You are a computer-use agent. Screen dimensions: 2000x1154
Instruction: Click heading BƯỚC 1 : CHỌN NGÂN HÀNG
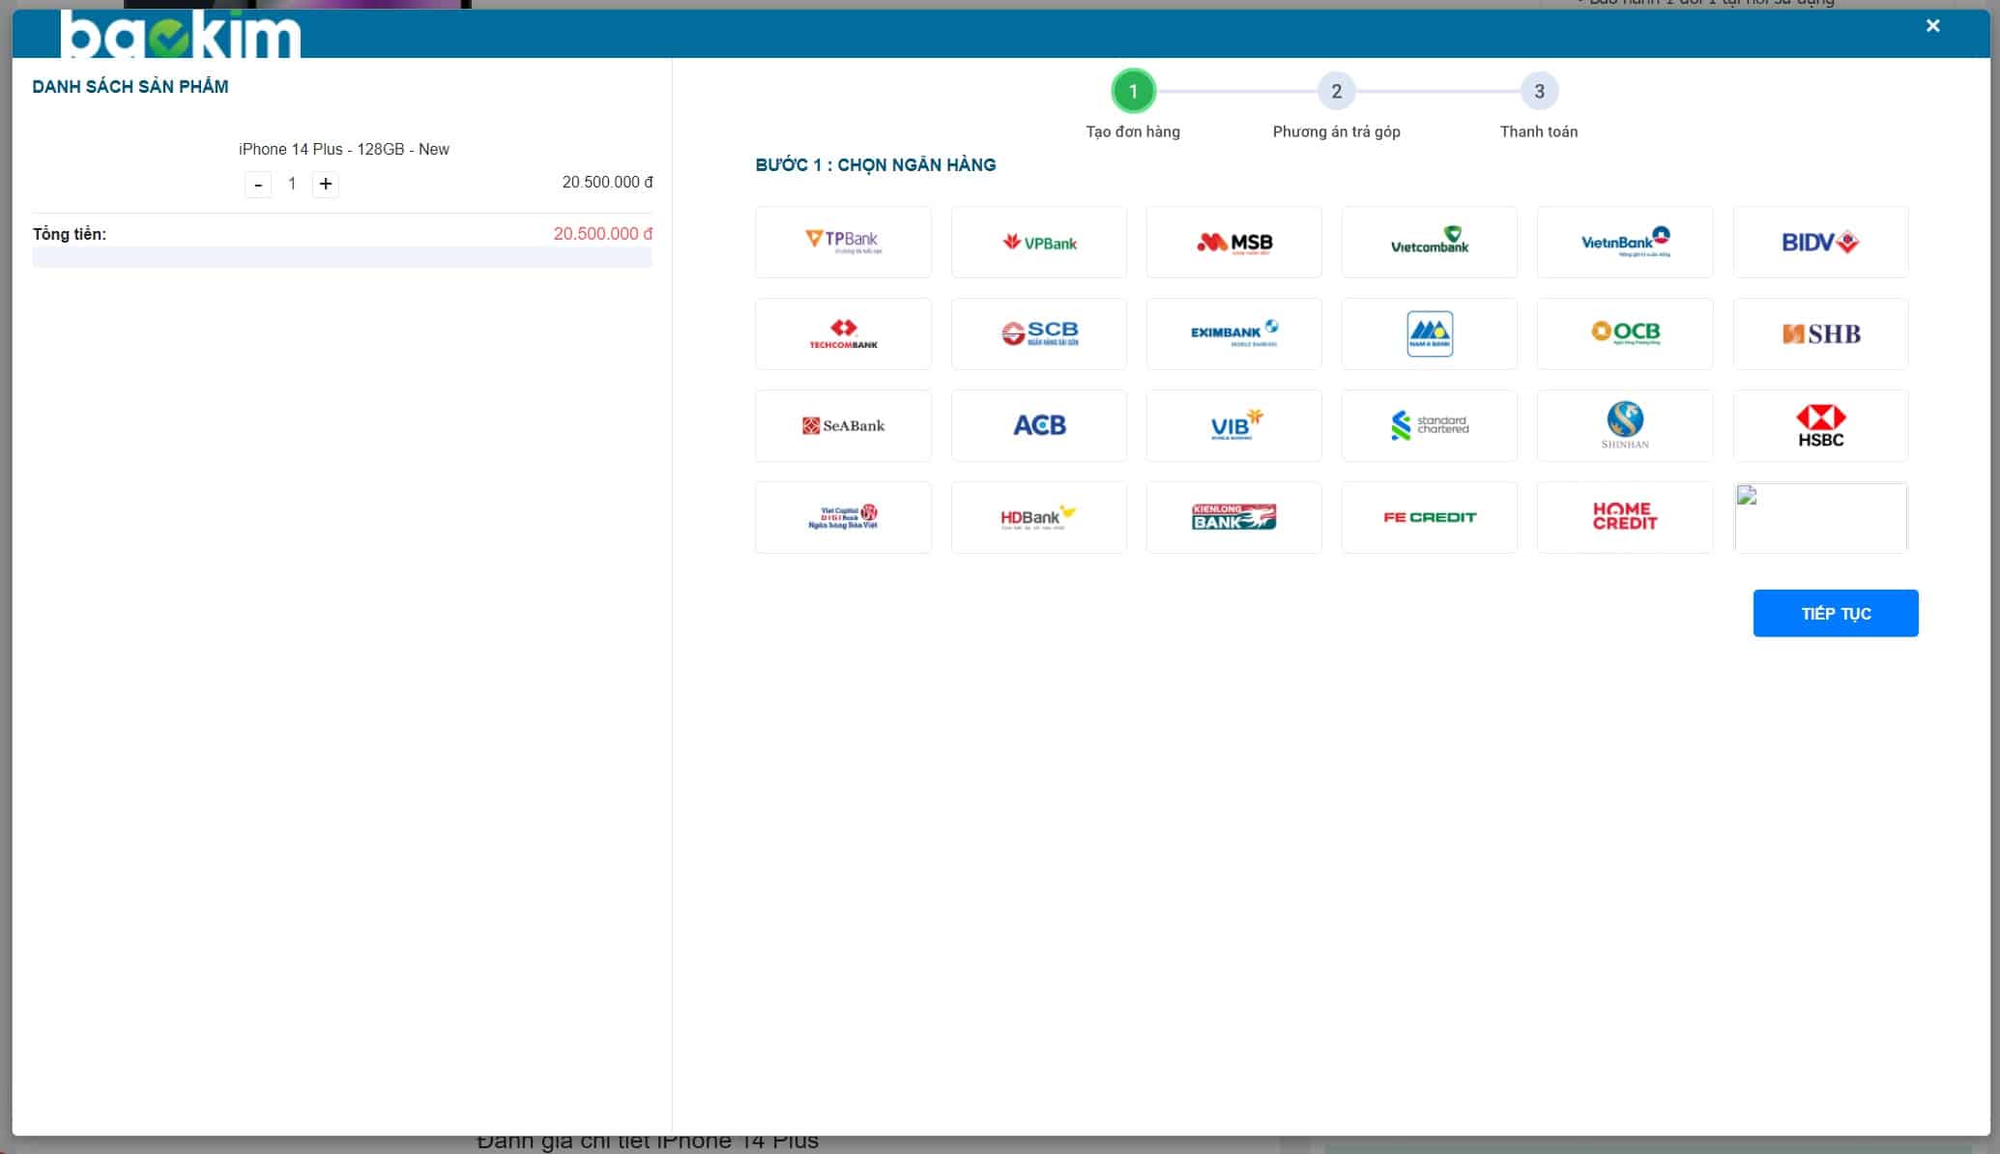[875, 165]
